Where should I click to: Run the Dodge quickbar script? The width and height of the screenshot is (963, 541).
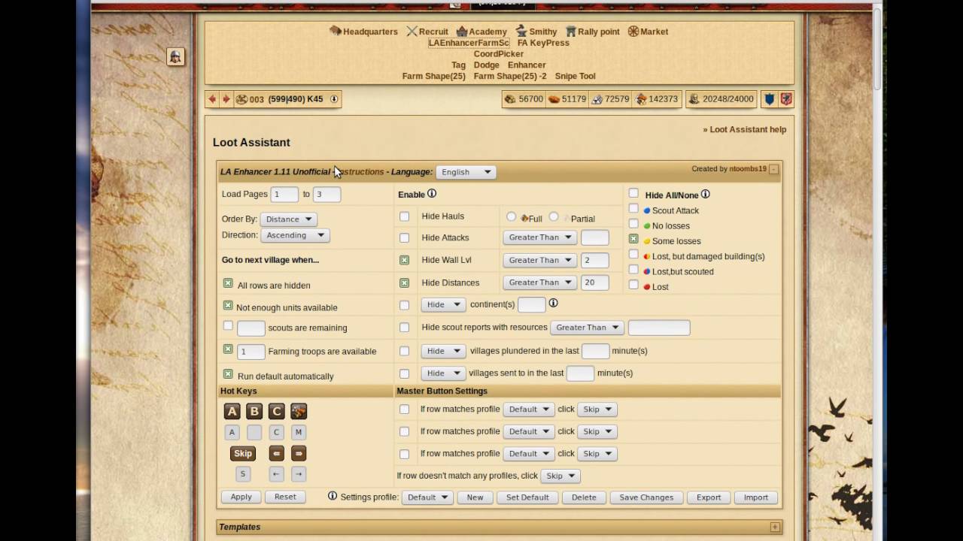tap(487, 65)
